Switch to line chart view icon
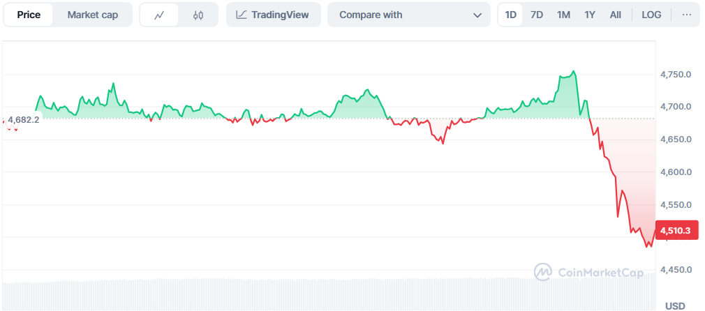 tap(159, 15)
